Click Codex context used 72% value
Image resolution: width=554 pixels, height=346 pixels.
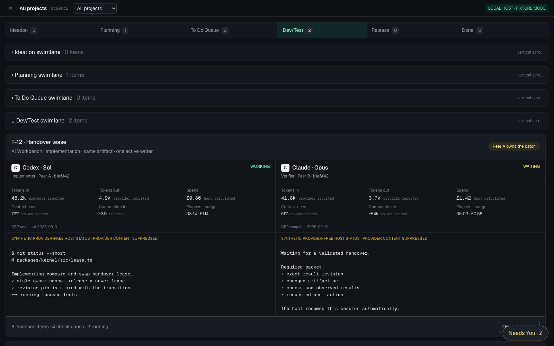click(x=15, y=214)
